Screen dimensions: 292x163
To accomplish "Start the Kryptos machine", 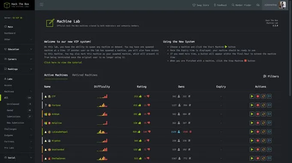I will (x=252, y=141).
